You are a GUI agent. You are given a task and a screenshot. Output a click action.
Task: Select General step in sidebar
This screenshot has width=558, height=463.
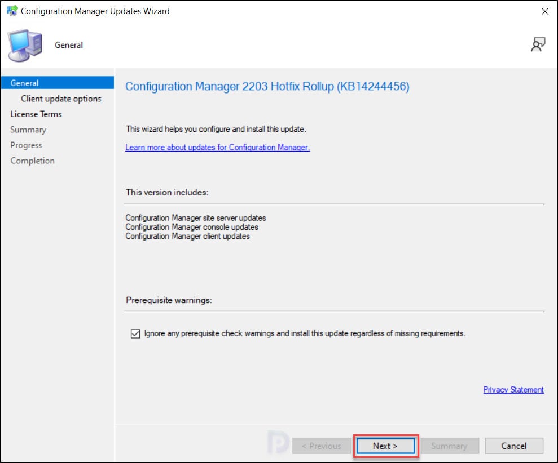[58, 83]
